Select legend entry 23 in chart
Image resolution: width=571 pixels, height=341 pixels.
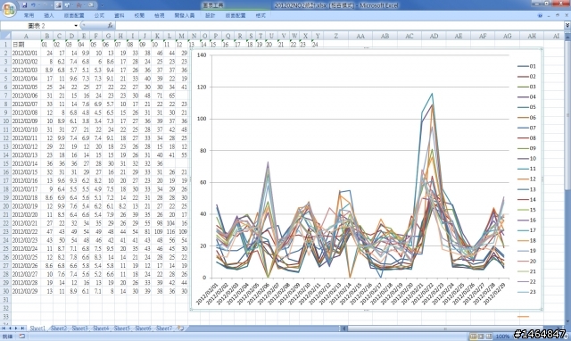tap(526, 292)
